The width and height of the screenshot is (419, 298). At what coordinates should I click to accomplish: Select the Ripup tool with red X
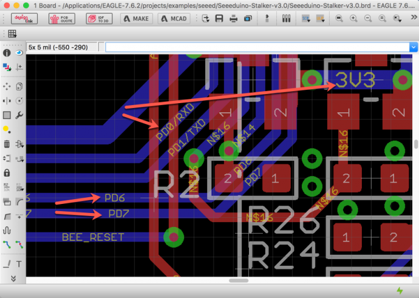tap(19, 245)
